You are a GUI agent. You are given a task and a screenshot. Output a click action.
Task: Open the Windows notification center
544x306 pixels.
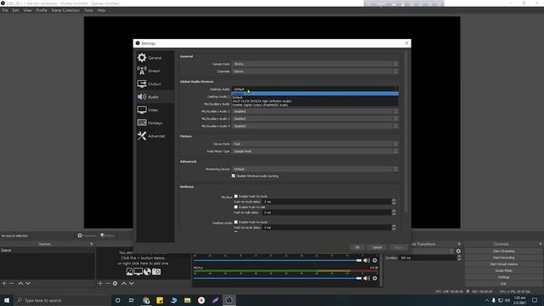[535, 300]
